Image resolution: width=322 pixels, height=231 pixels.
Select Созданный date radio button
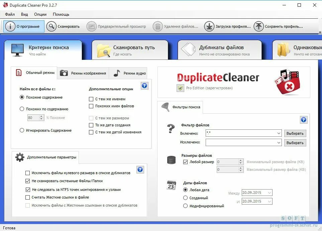(x=185, y=198)
